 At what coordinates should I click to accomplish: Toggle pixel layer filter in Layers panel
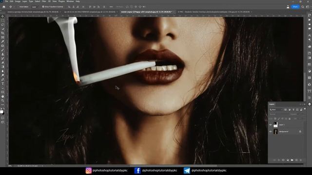286,110
